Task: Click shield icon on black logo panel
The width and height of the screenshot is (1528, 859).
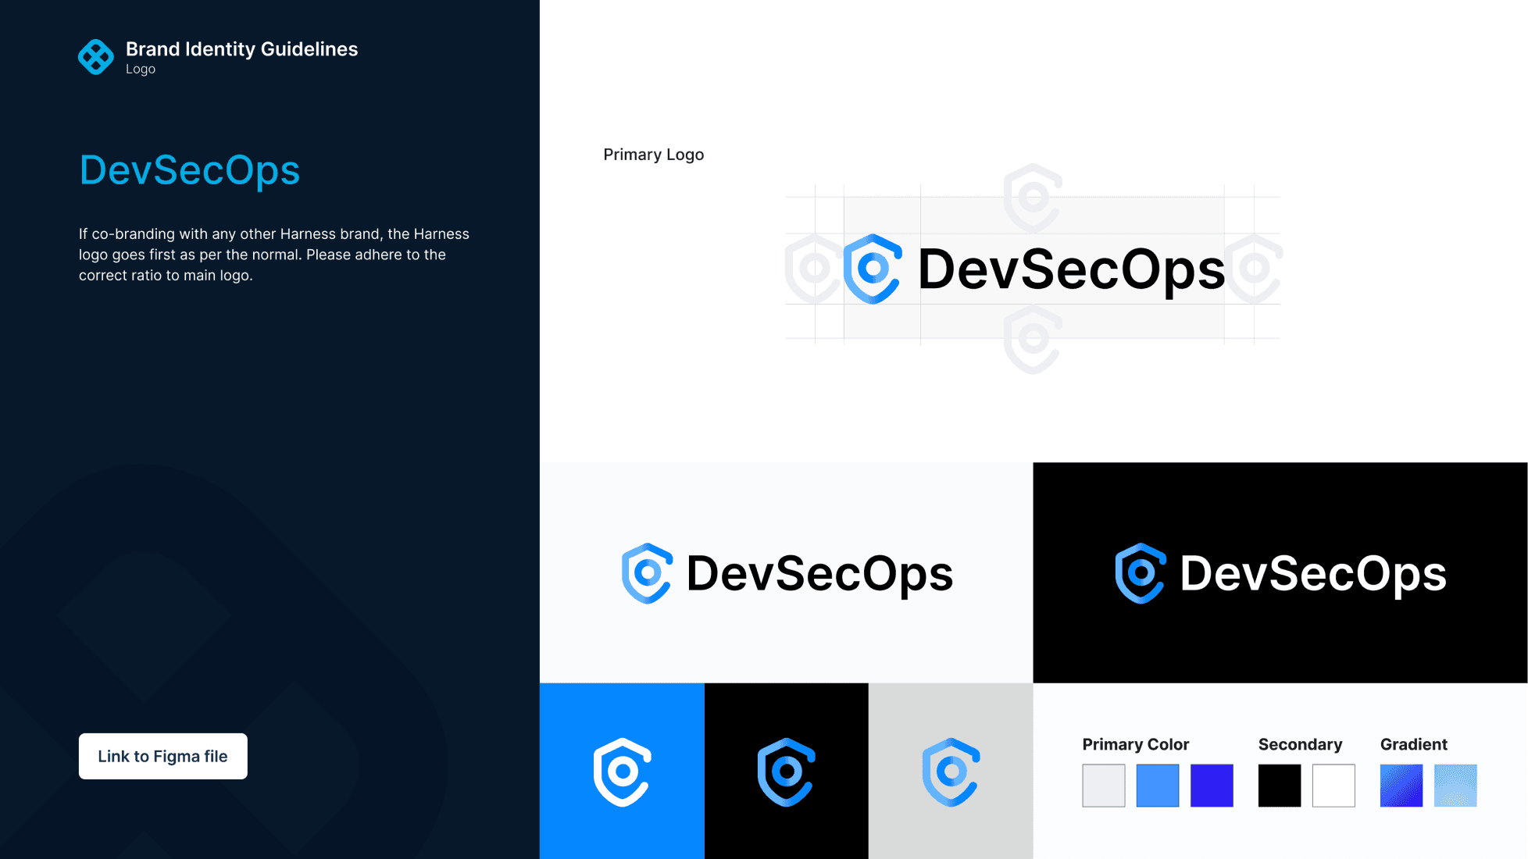Action: point(1140,573)
